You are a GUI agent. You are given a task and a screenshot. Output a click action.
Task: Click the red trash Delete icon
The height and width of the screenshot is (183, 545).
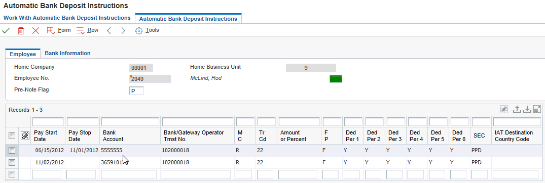(21, 30)
